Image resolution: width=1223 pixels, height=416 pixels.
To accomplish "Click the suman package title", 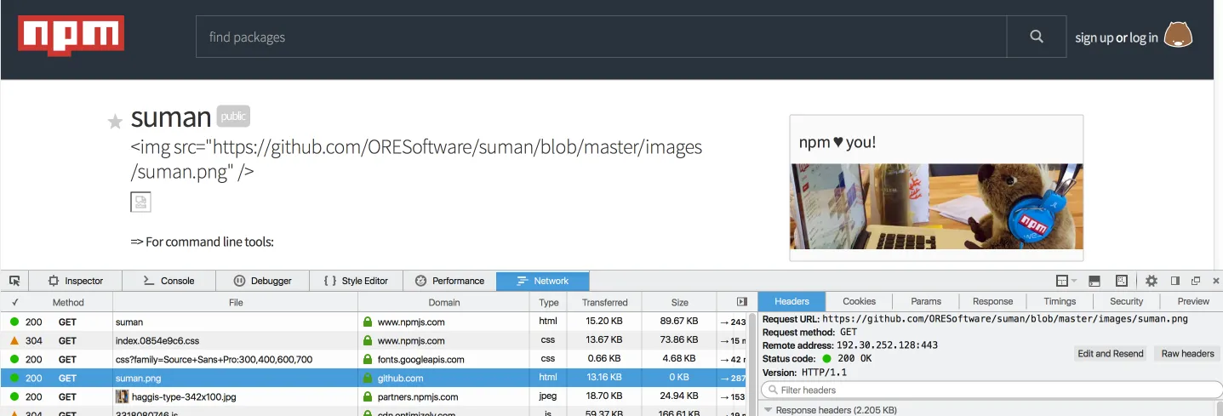I will click(171, 117).
